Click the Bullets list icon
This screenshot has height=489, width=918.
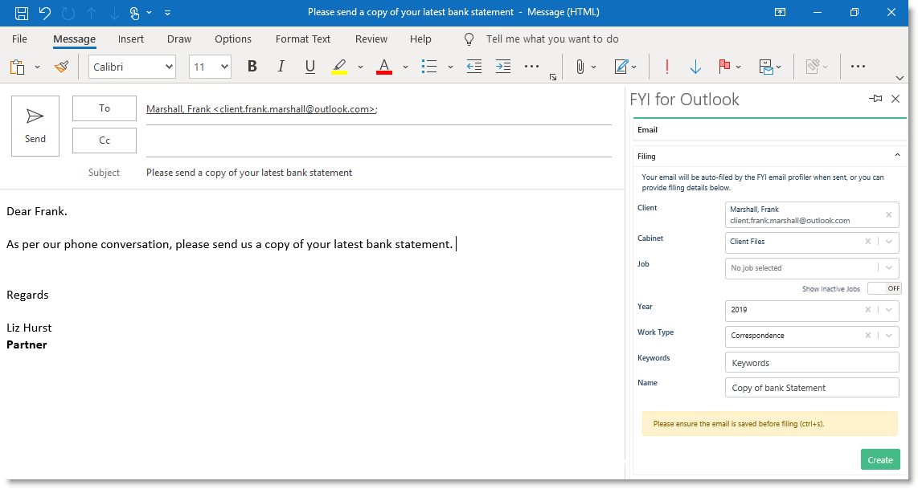429,67
